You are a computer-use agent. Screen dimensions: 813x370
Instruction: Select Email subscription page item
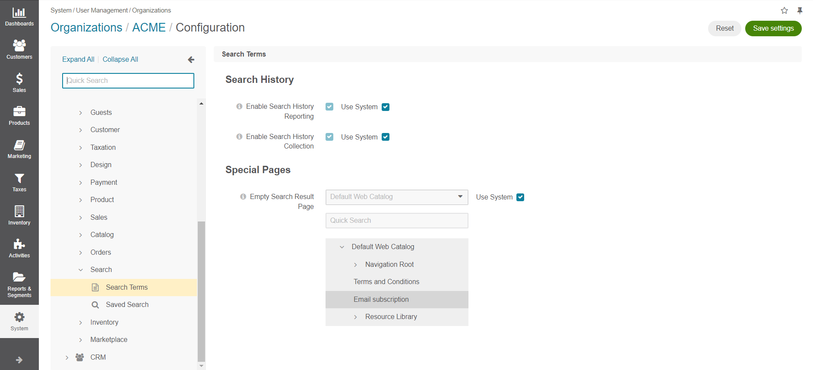click(x=381, y=300)
